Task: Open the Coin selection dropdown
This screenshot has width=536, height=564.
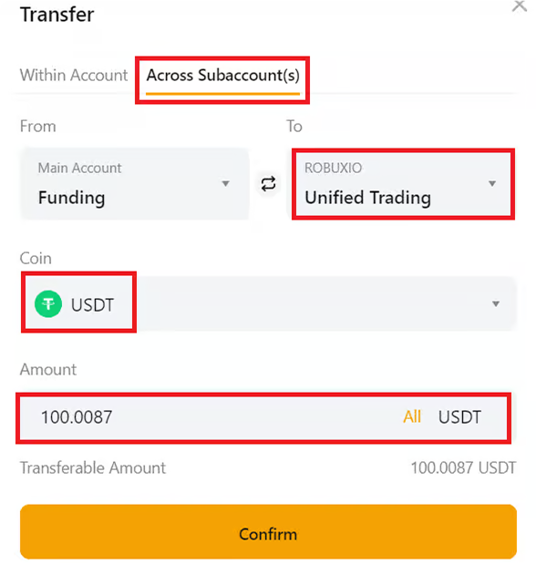Action: pyautogui.click(x=269, y=303)
